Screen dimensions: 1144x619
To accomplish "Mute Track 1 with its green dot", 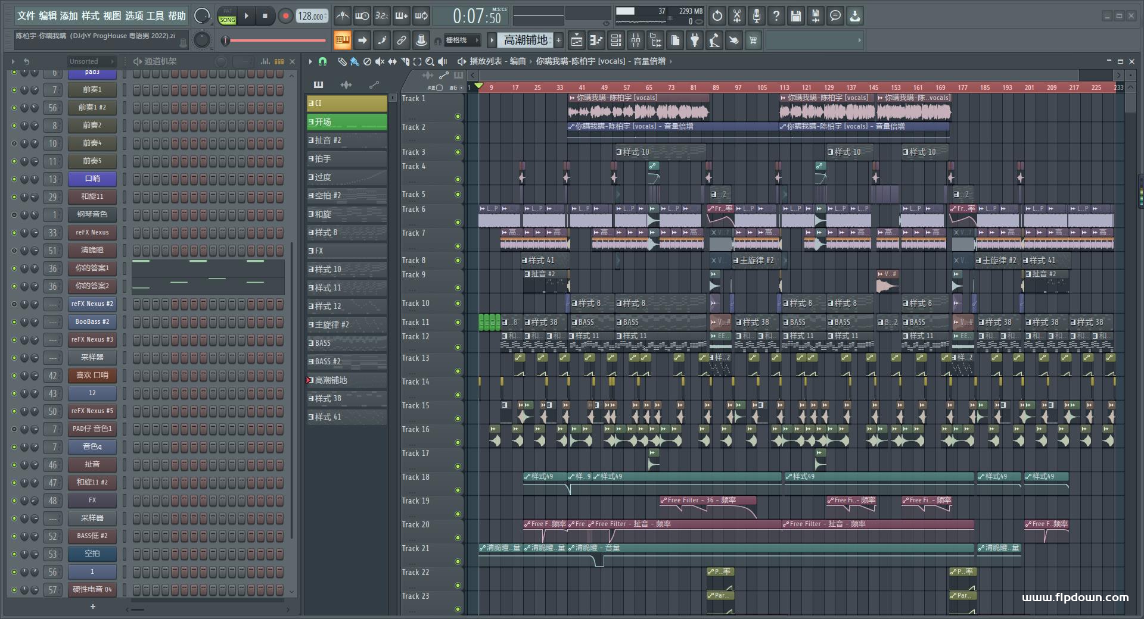I will (x=458, y=117).
